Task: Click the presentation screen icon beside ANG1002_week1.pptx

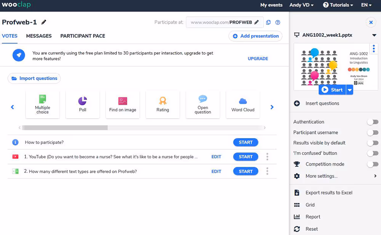Action: coord(297,35)
